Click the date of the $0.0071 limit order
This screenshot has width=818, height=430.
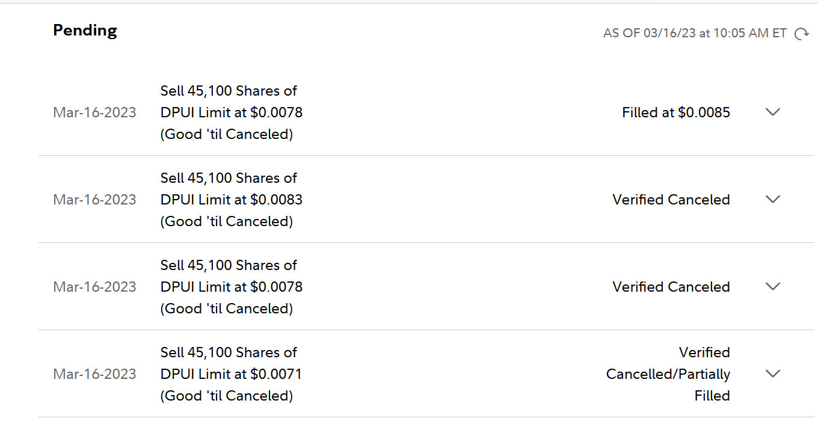(94, 374)
